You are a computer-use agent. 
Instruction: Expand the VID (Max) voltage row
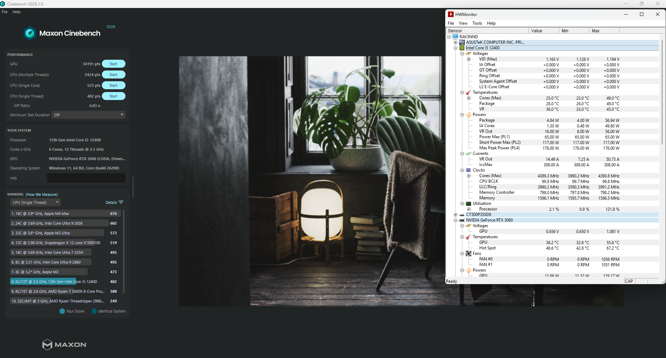(x=469, y=59)
